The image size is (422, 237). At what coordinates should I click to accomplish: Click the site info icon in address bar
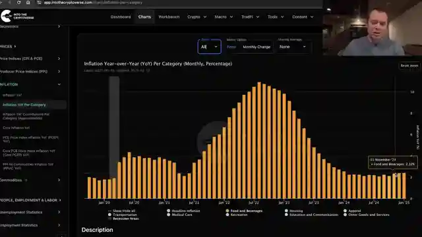[x=40, y=3]
